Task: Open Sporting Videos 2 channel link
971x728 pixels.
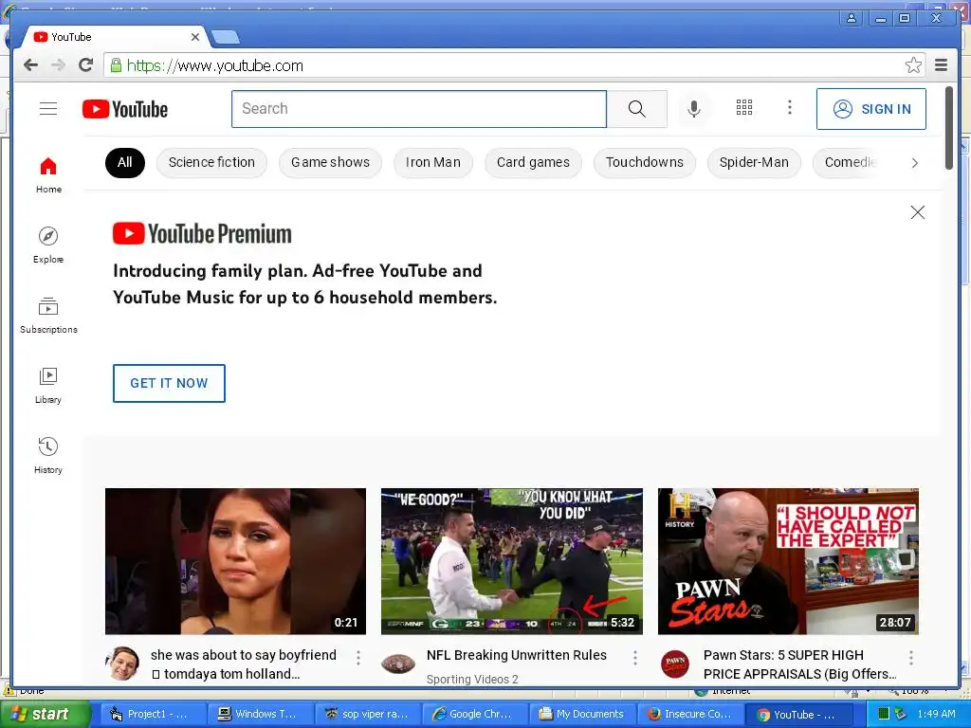Action: (x=472, y=679)
